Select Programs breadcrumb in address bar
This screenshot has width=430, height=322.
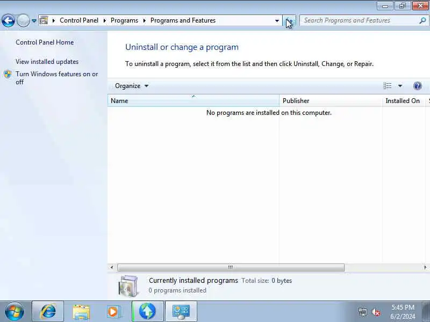(x=124, y=20)
